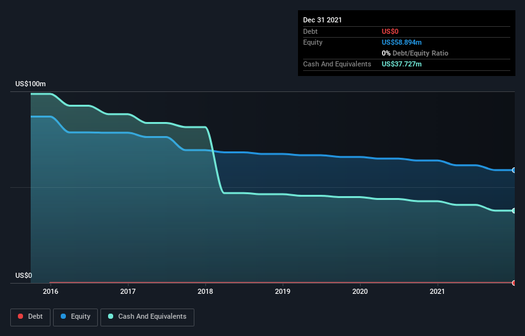Click the cash value US$37.727m

pyautogui.click(x=402, y=64)
